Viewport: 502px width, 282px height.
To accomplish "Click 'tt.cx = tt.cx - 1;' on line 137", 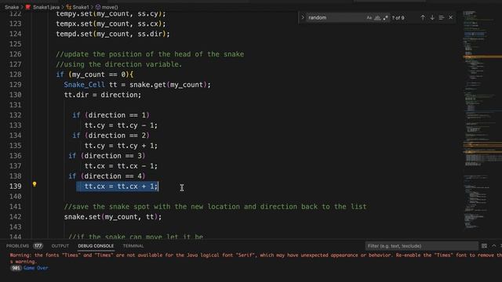I will pos(121,166).
